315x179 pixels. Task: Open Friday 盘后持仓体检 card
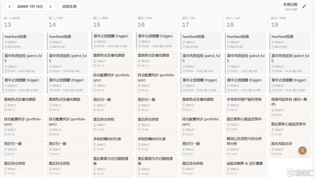click(x=201, y=168)
